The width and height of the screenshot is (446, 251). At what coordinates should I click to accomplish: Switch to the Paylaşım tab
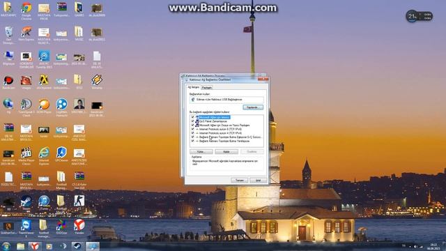207,88
